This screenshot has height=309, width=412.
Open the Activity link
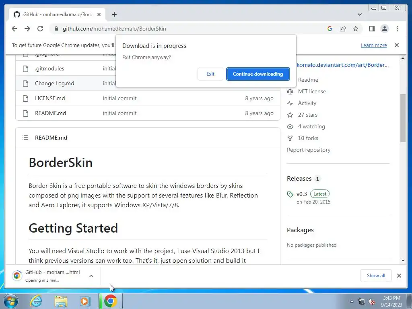(307, 103)
